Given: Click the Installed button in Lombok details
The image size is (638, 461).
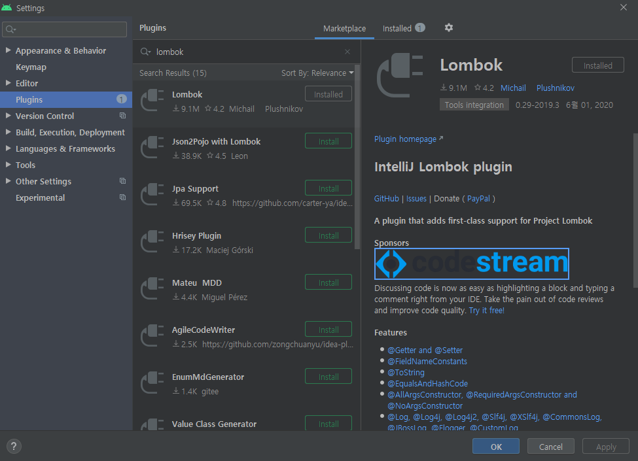Looking at the screenshot, I should click(597, 65).
